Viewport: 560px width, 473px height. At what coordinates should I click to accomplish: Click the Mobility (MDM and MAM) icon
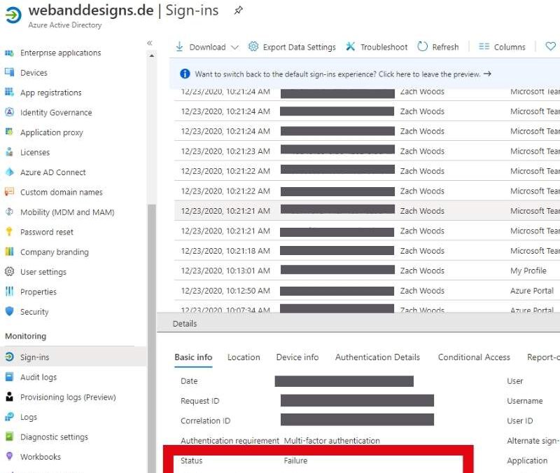click(x=9, y=212)
